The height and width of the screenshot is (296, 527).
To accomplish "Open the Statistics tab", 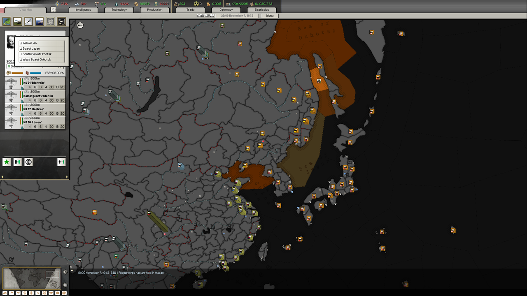I will [x=262, y=9].
